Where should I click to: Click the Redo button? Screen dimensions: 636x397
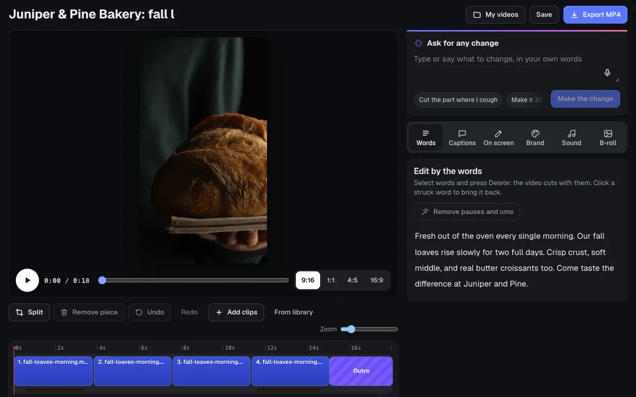point(189,312)
